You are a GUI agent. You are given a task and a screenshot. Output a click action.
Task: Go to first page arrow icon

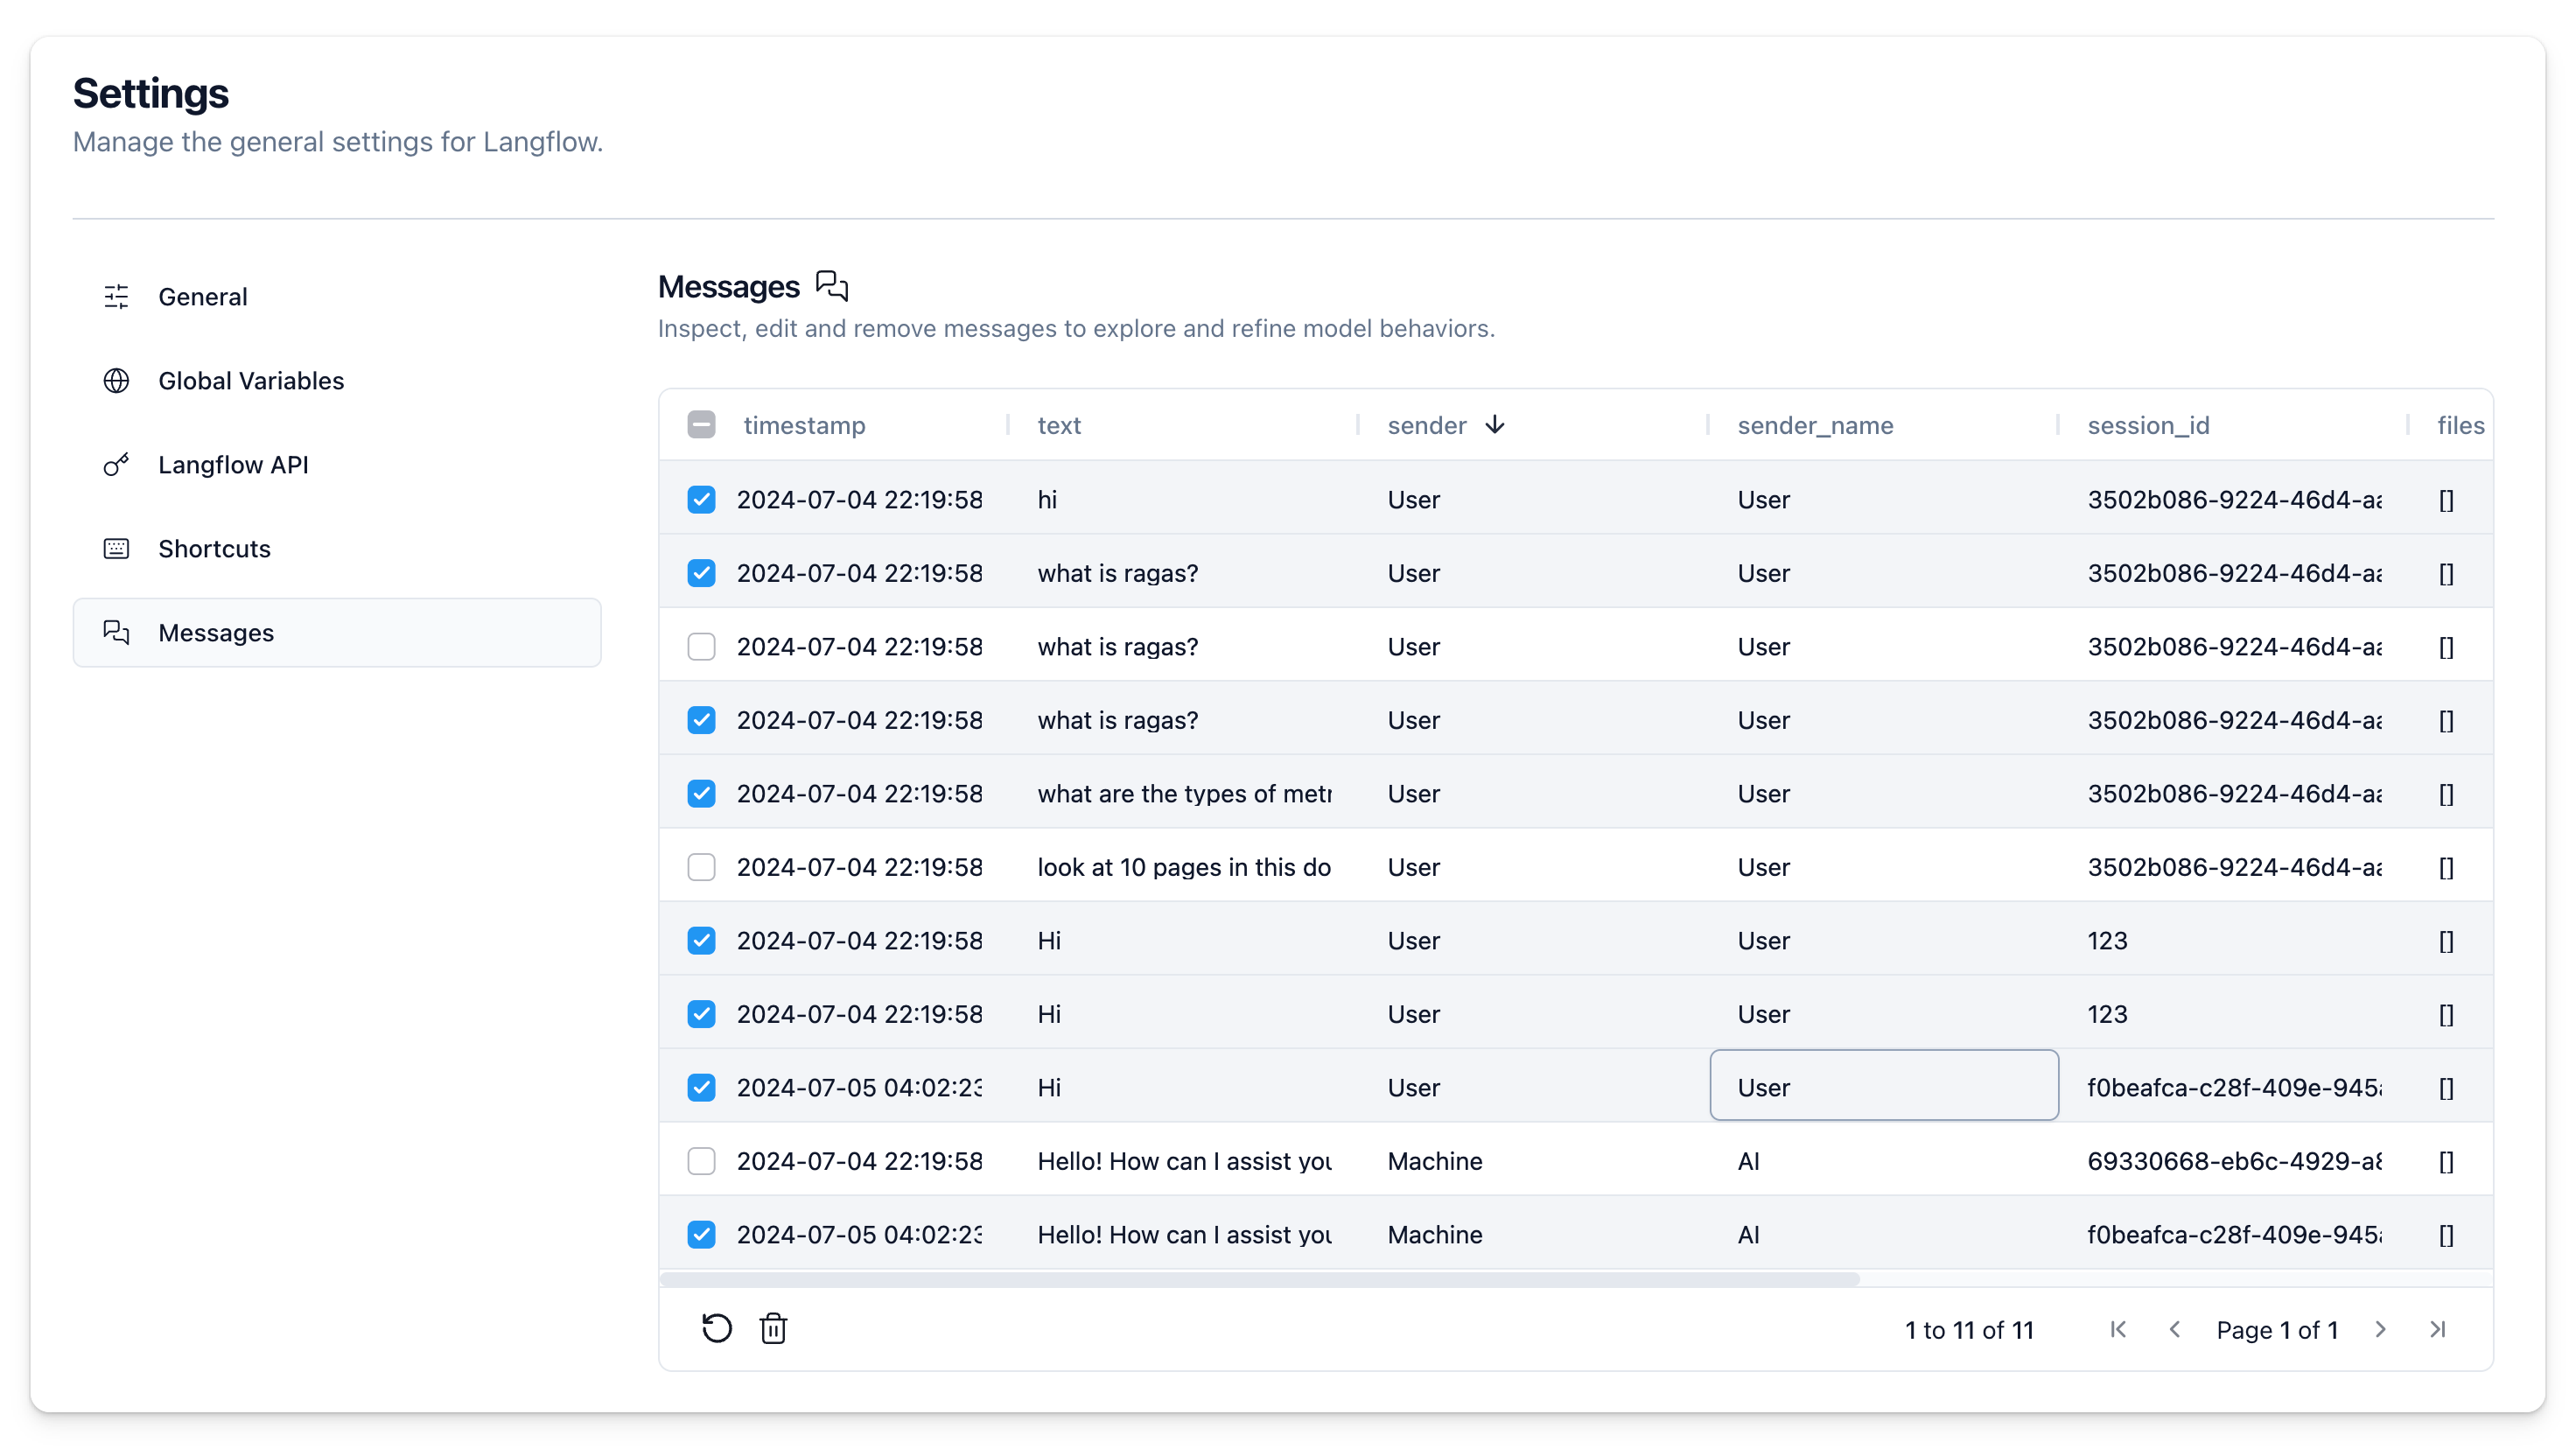point(2118,1329)
